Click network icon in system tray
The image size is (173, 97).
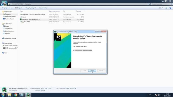coord(159,95)
